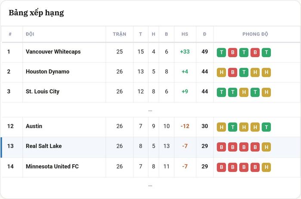The height and width of the screenshot is (199, 301).
Task: Sort by the TRẬN column header
Action: pyautogui.click(x=120, y=34)
